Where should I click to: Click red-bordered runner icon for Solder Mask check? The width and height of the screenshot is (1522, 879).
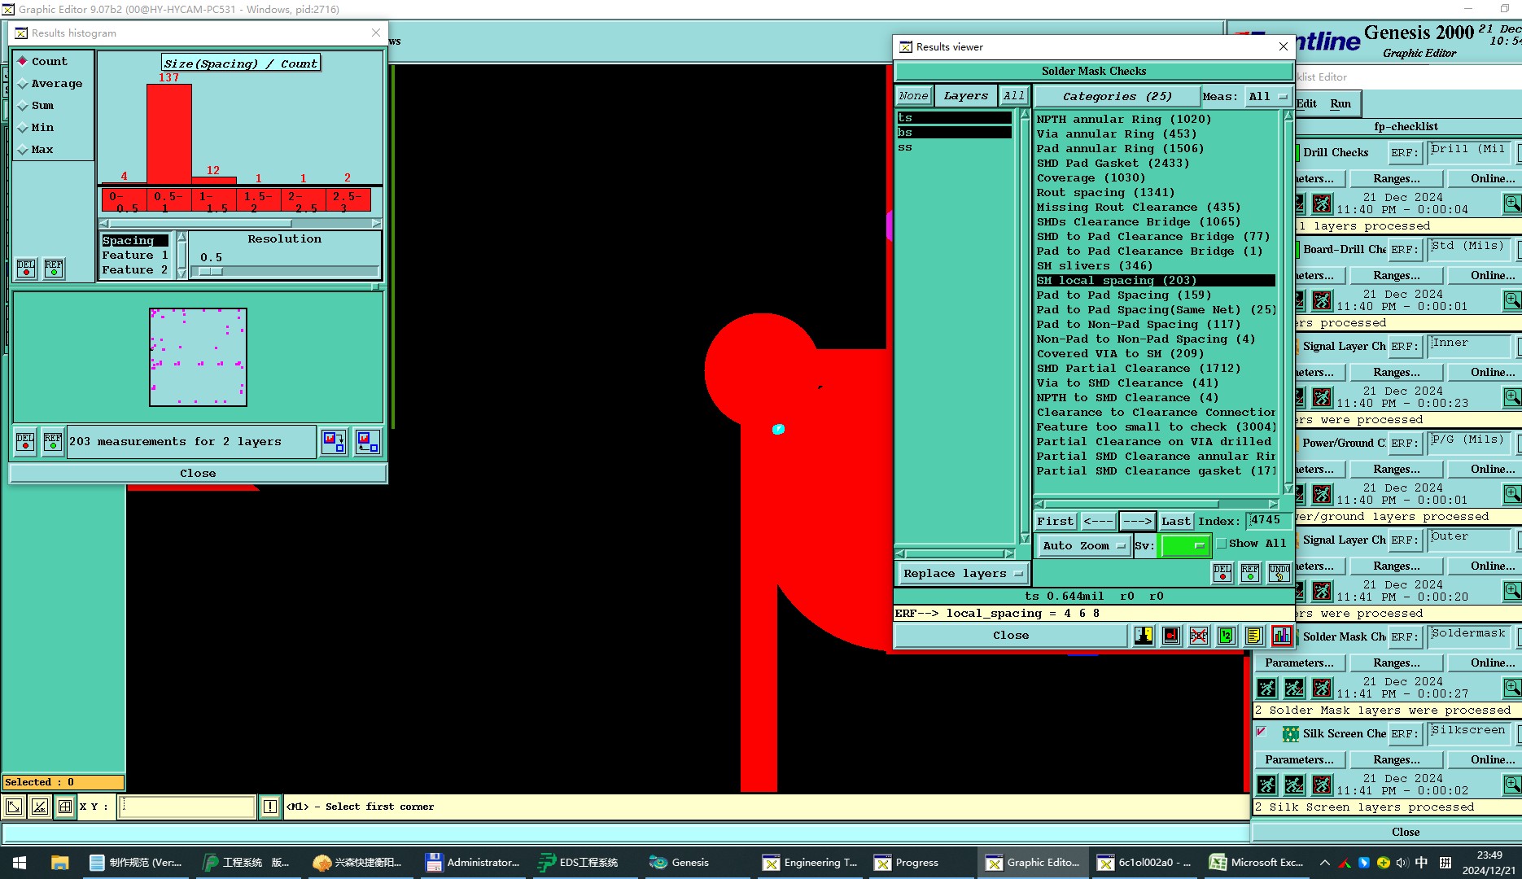(1322, 688)
